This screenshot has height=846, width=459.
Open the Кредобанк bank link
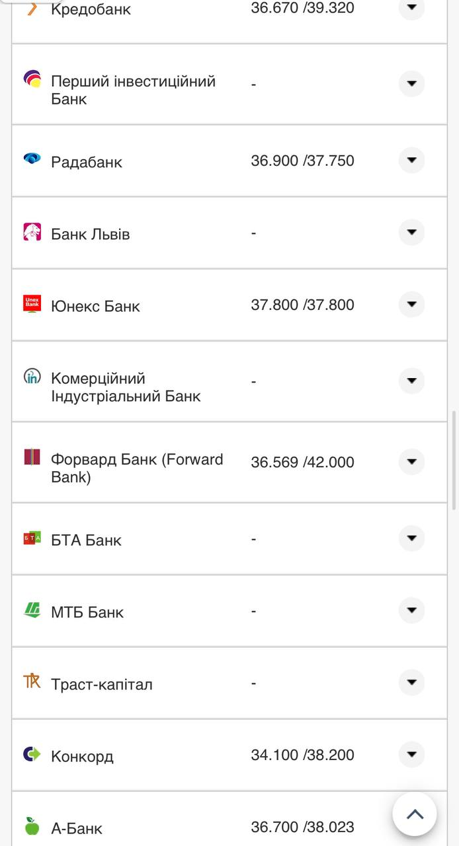(x=91, y=9)
